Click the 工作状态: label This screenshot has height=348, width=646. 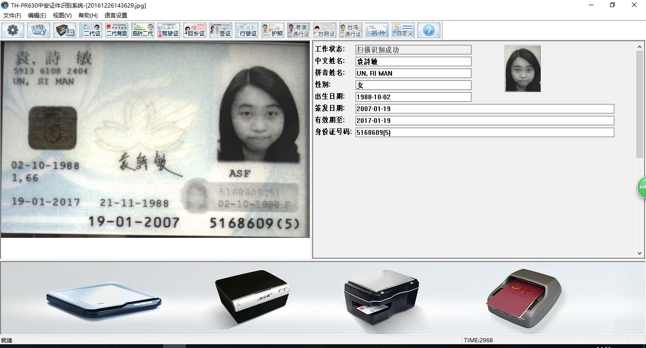330,49
